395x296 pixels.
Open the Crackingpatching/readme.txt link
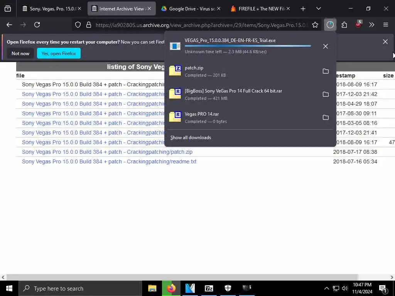point(109,161)
